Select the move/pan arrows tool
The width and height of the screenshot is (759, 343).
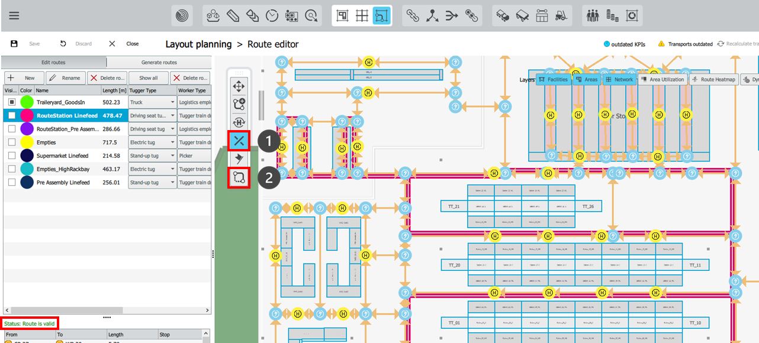239,87
